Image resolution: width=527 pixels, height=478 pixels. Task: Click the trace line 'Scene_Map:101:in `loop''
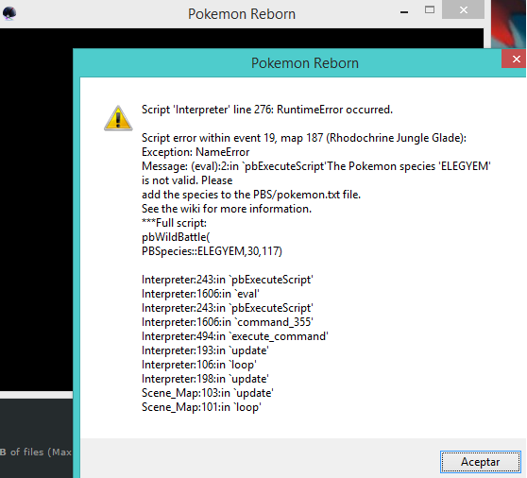(201, 407)
